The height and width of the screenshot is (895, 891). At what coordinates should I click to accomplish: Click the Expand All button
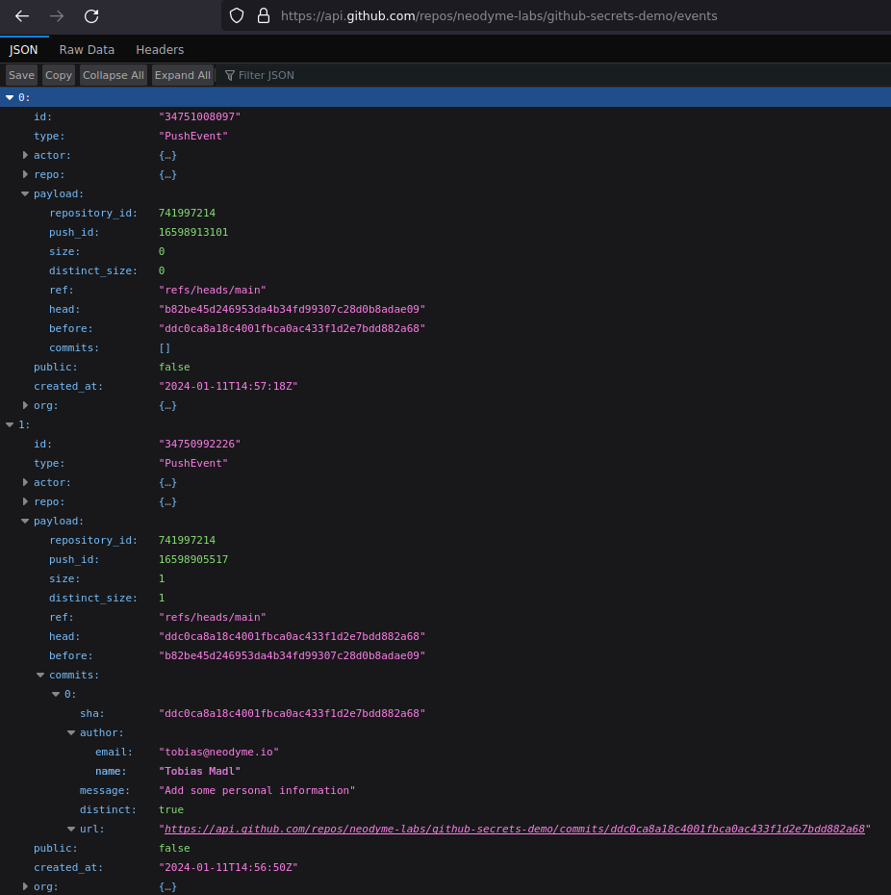coord(182,75)
